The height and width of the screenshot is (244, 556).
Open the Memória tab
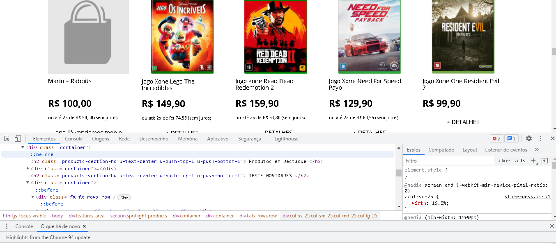(188, 139)
